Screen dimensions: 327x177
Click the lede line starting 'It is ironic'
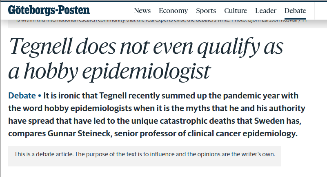click(171, 96)
